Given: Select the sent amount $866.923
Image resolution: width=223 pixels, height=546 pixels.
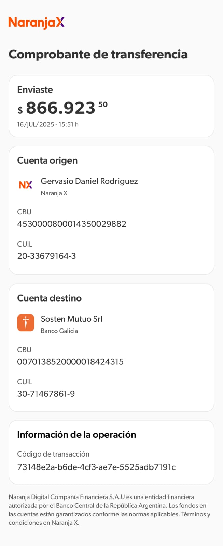Looking at the screenshot, I should (61, 108).
